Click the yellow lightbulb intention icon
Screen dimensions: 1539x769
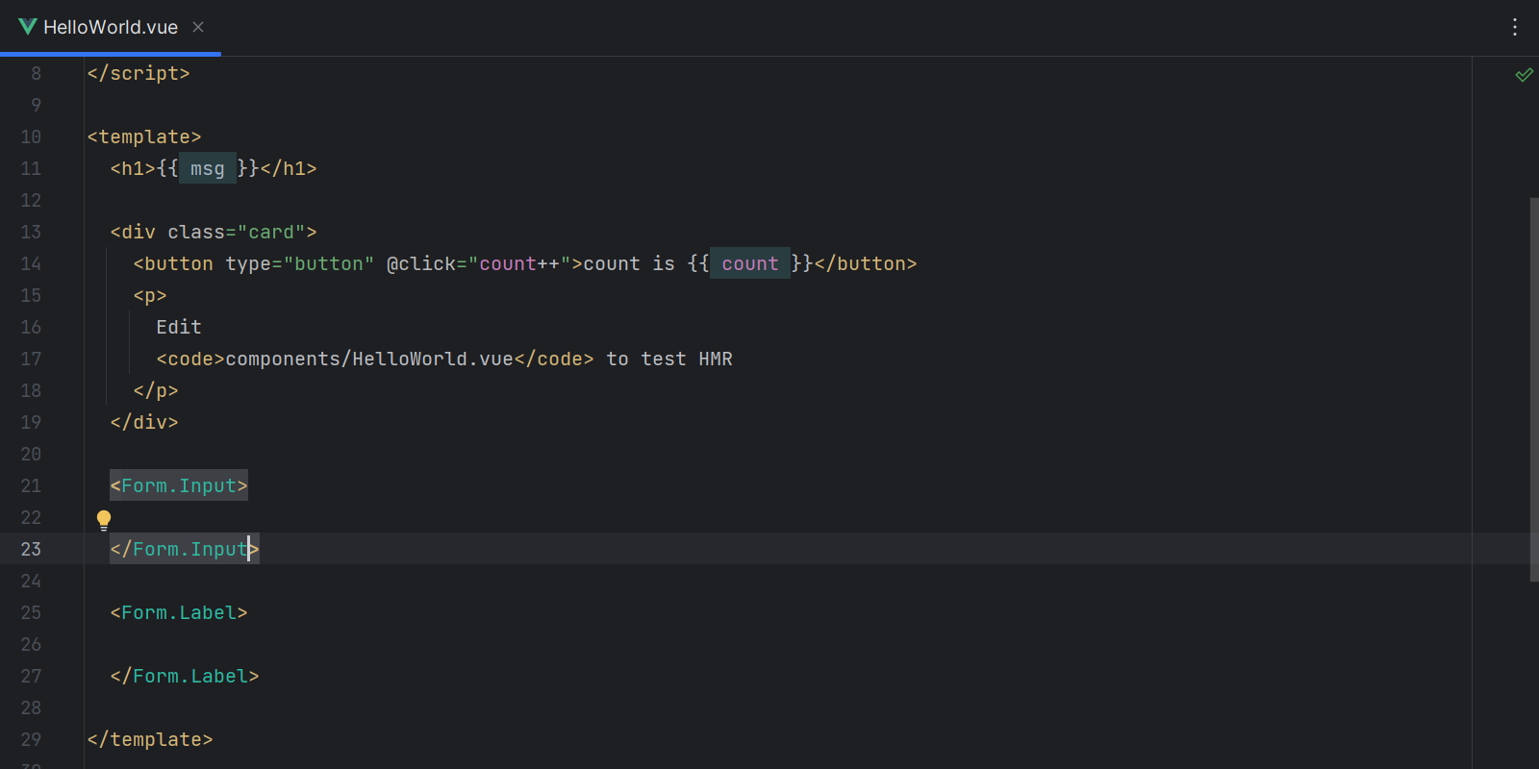(x=104, y=520)
